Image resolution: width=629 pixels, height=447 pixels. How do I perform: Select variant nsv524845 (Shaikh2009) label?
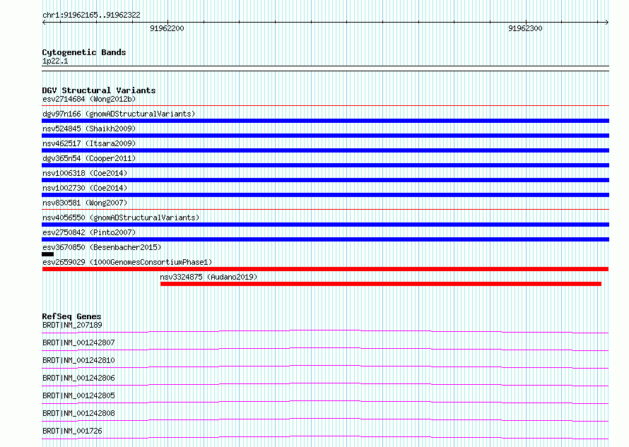point(89,129)
